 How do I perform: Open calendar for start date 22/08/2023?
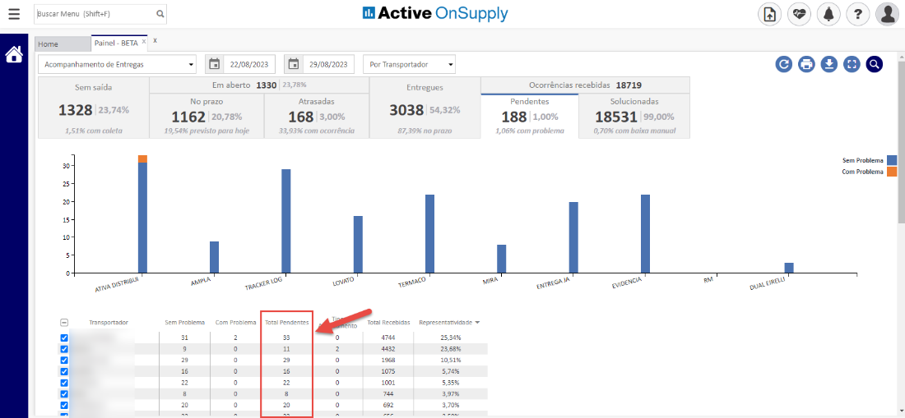coord(214,65)
